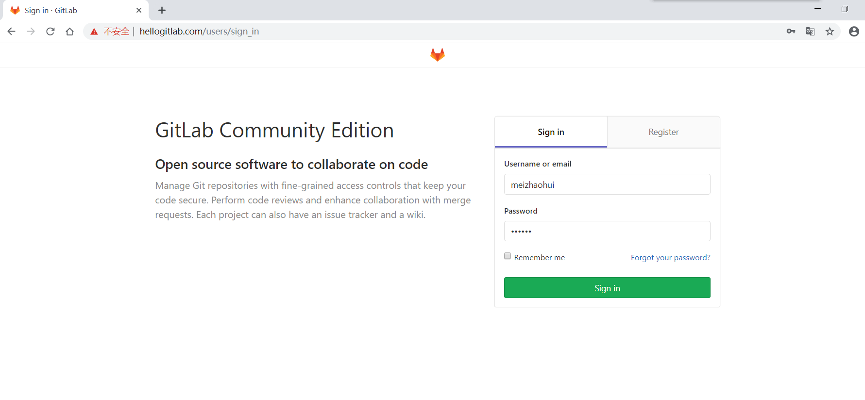Reload the sign-in page
This screenshot has width=865, height=400.
click(x=51, y=32)
